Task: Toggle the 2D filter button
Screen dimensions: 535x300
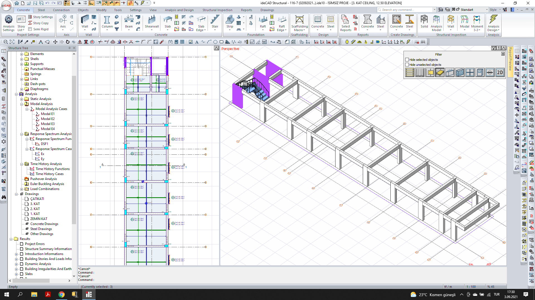Action: tap(500, 73)
